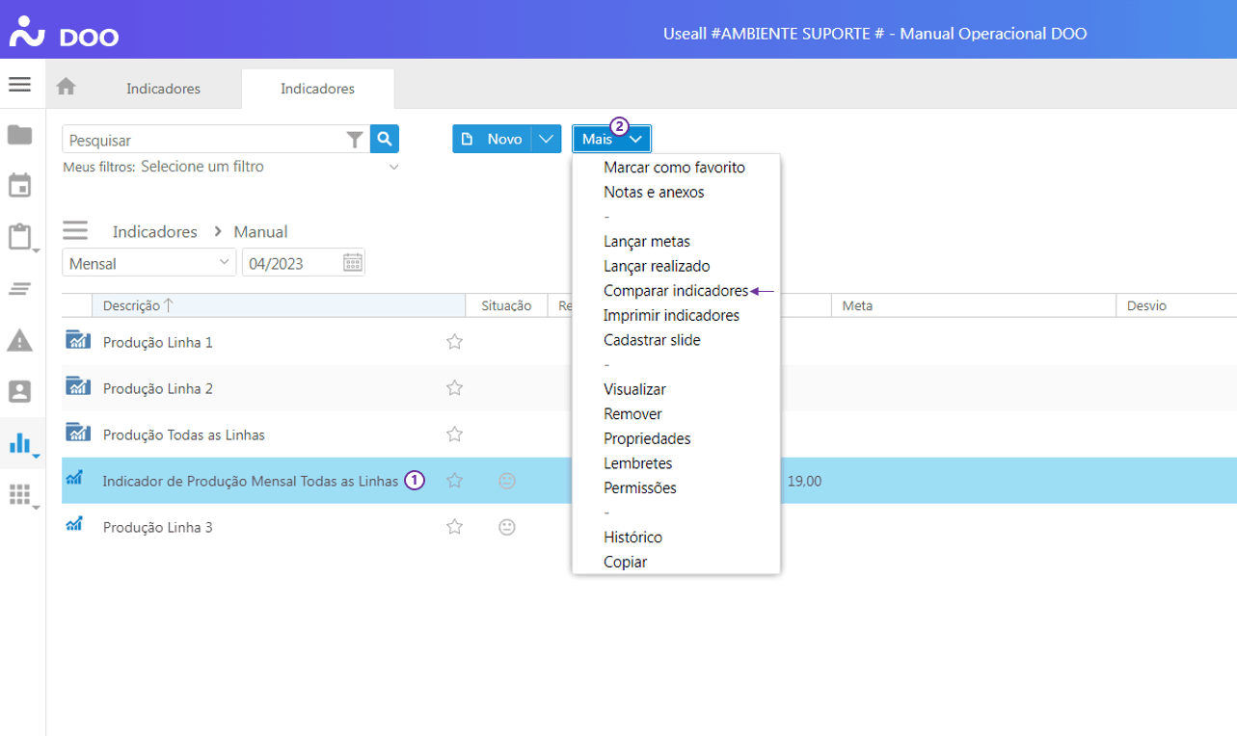Open the warning triangle sidebar icon
Viewport: 1237px width, 736px height.
click(x=19, y=340)
